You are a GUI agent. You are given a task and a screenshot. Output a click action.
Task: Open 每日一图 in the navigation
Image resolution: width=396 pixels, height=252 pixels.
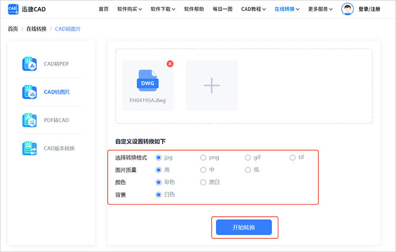(x=222, y=9)
